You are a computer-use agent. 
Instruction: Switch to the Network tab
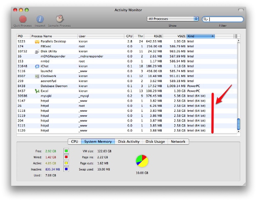click(x=178, y=142)
